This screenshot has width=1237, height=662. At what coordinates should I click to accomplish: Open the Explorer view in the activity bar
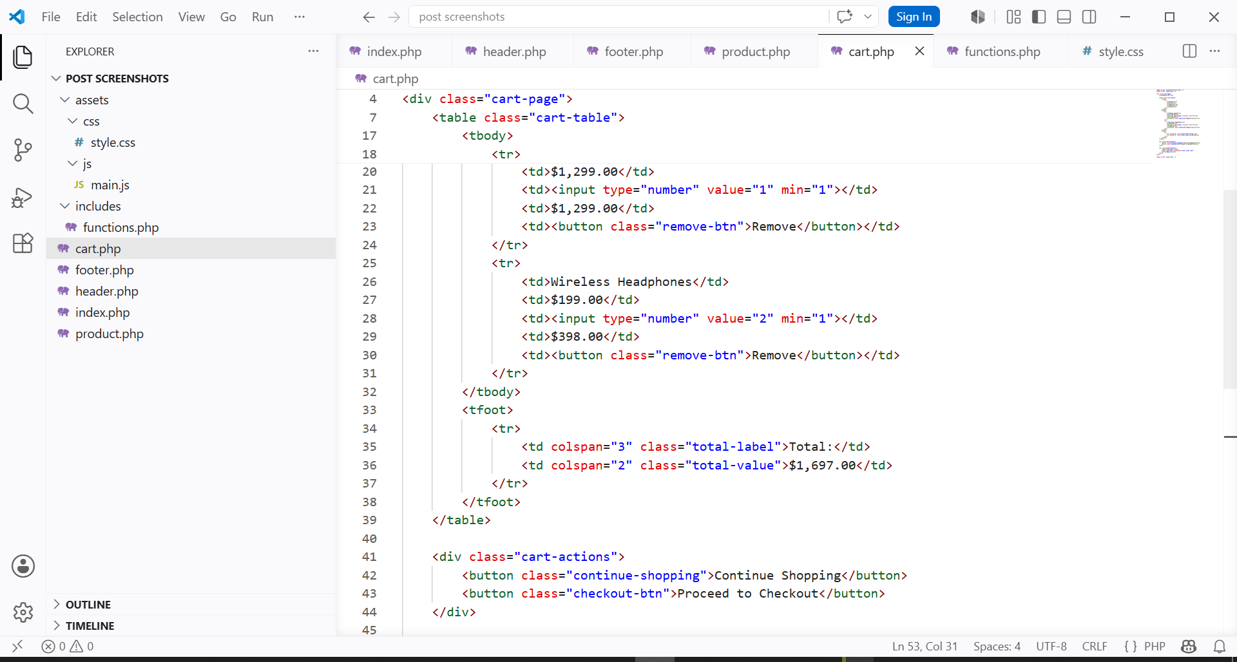(x=23, y=57)
